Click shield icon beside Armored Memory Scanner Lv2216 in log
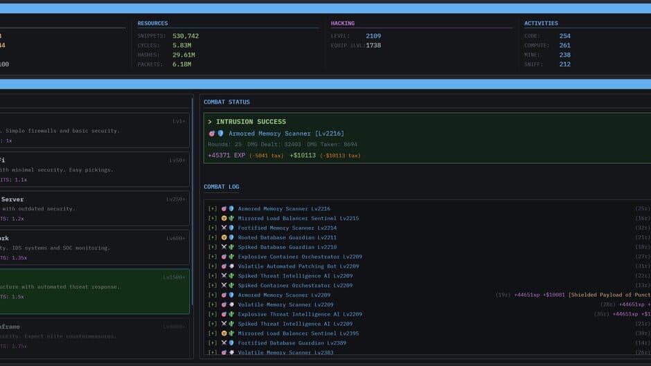The height and width of the screenshot is (366, 651). coord(231,209)
